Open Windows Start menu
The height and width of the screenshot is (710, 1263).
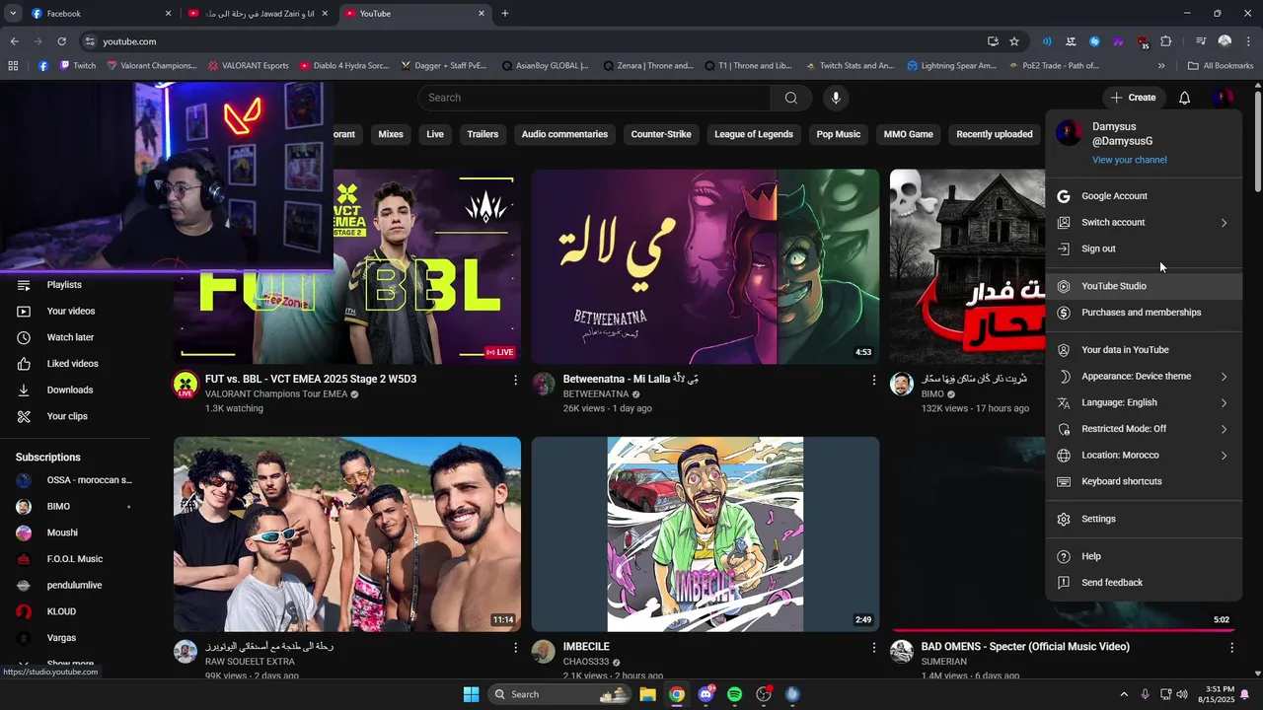[471, 694]
